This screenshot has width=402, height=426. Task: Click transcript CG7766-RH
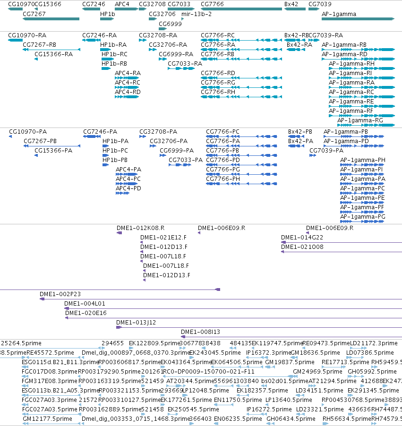(218, 92)
